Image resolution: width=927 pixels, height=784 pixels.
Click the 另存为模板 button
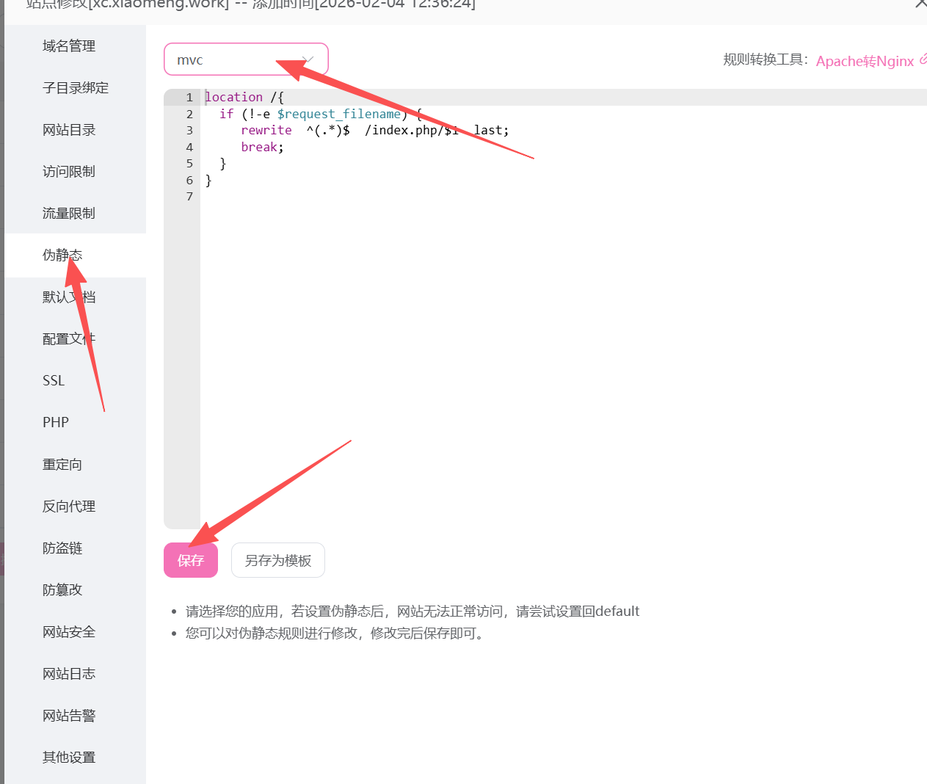click(x=278, y=561)
